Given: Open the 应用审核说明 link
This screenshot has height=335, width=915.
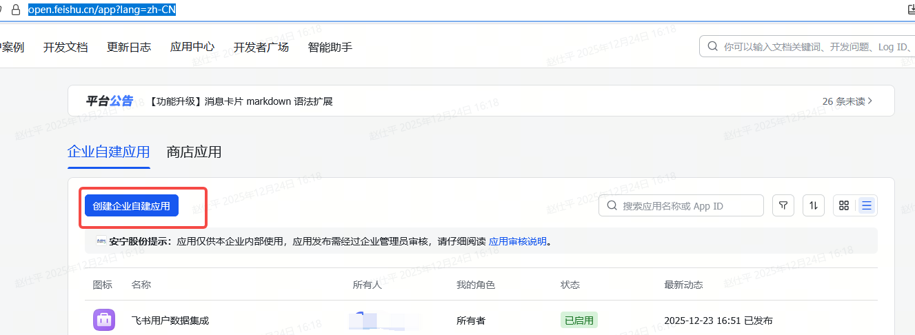Looking at the screenshot, I should coord(518,241).
